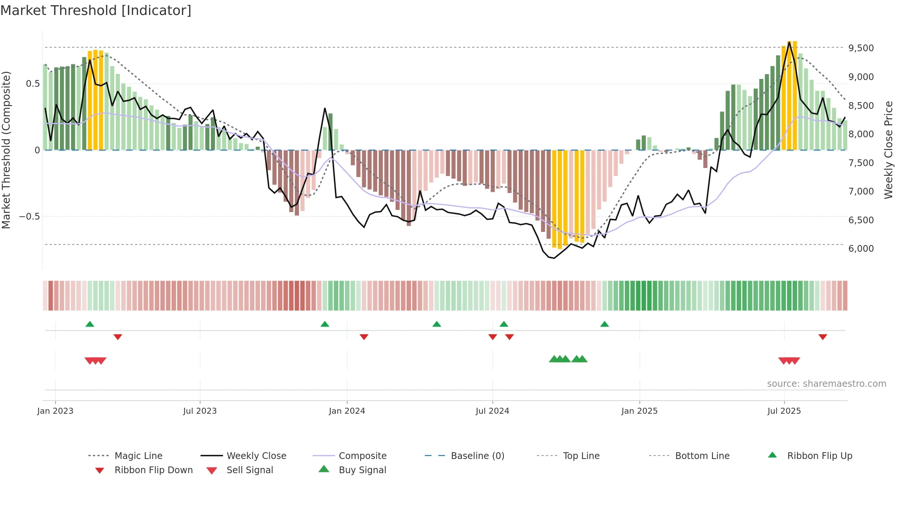Click the ribbon flip up marker near April 2024
This screenshot has height=505, width=899.
(x=437, y=324)
